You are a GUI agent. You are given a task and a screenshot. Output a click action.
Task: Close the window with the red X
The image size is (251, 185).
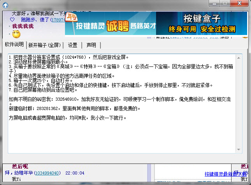pyautogui.click(x=239, y=3)
